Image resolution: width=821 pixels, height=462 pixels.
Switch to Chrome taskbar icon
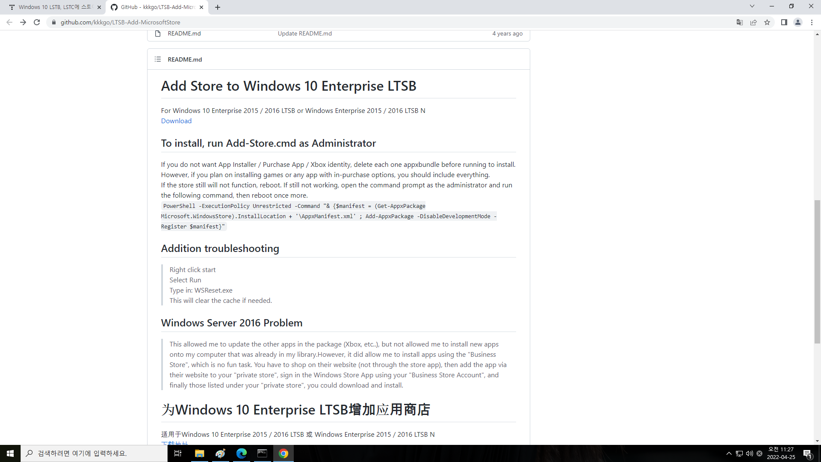tap(284, 453)
